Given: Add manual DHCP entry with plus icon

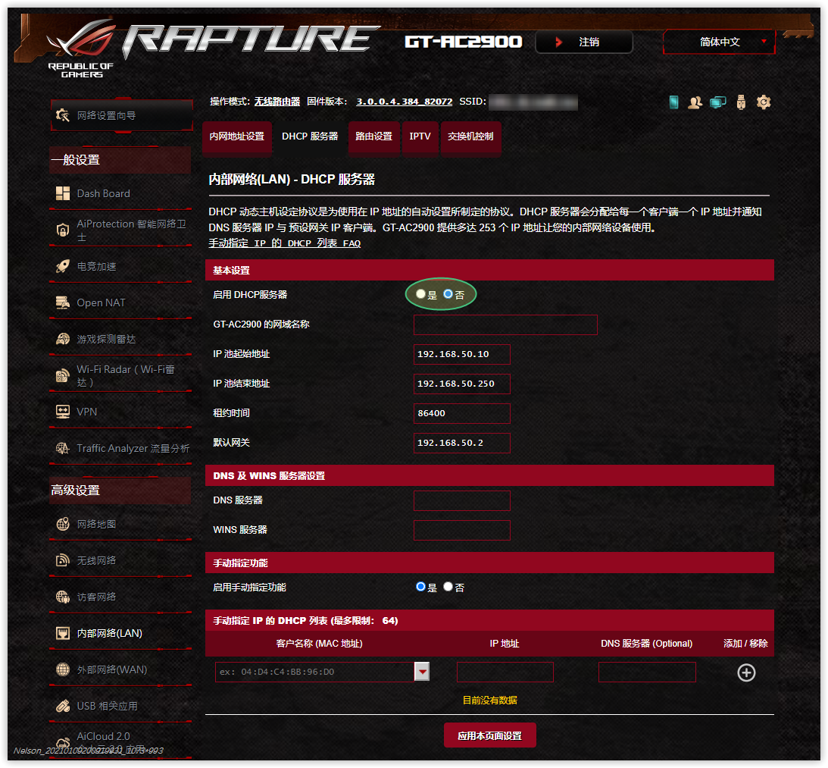Looking at the screenshot, I should coord(746,673).
